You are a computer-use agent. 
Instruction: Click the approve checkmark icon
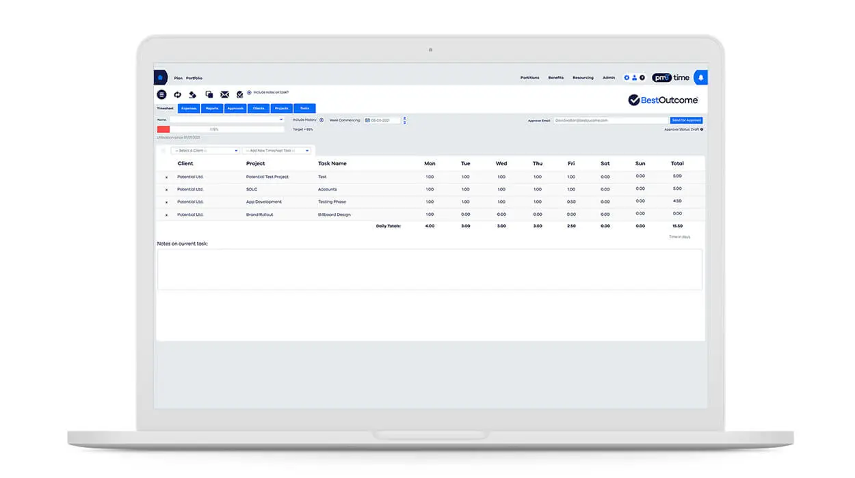239,94
